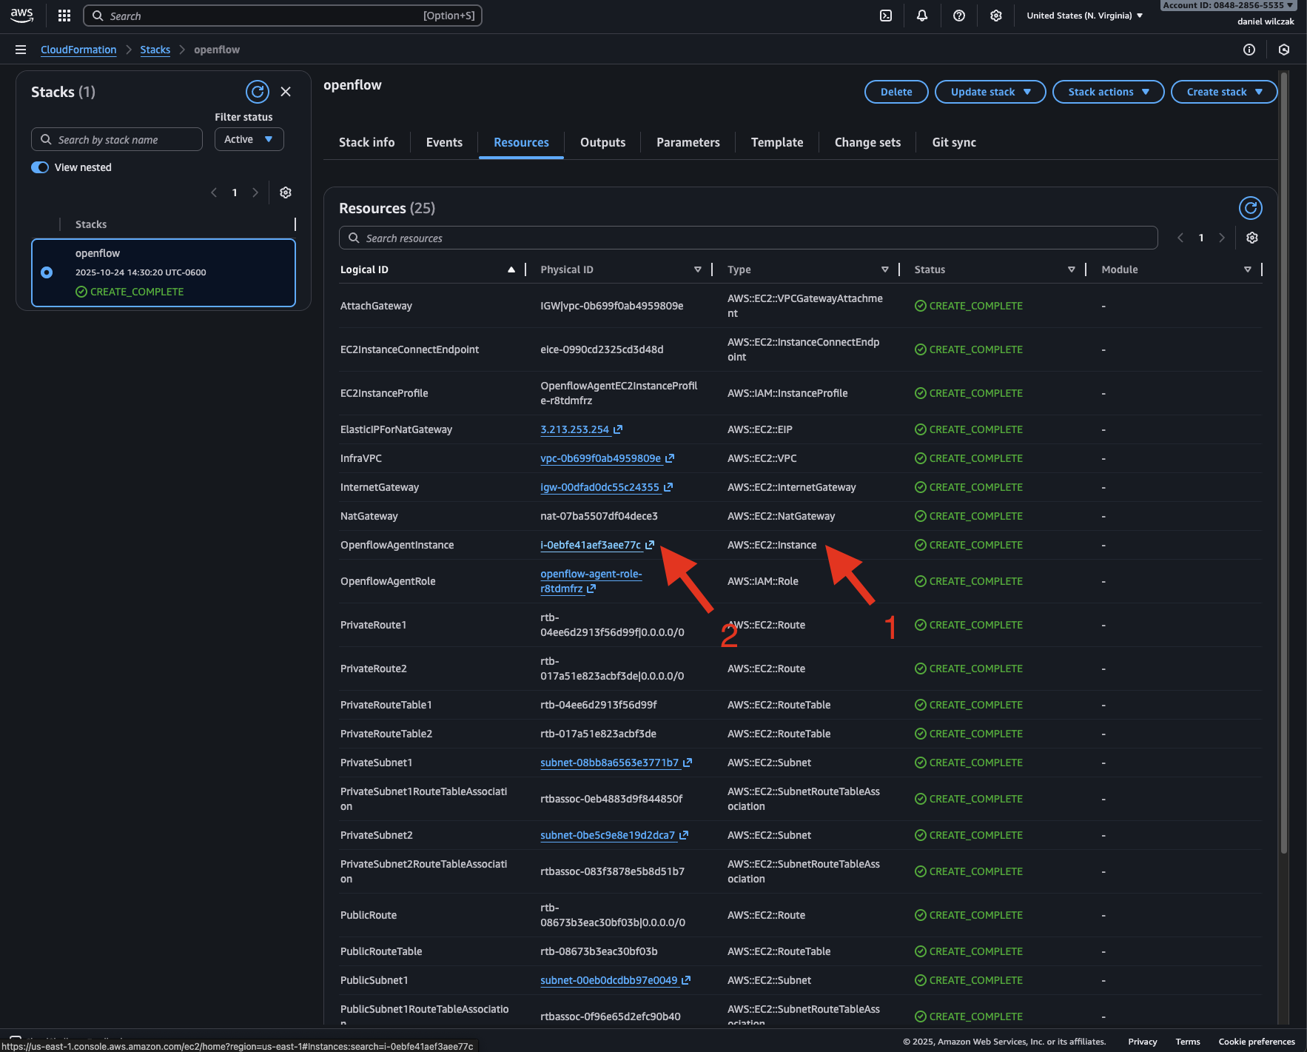Expand the Stack actions dropdown
This screenshot has width=1307, height=1052.
(x=1108, y=92)
